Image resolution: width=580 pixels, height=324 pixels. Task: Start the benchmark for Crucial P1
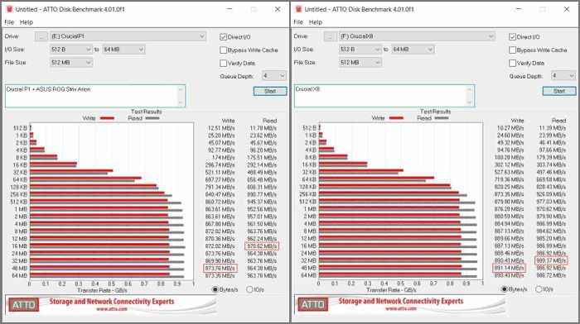point(270,91)
